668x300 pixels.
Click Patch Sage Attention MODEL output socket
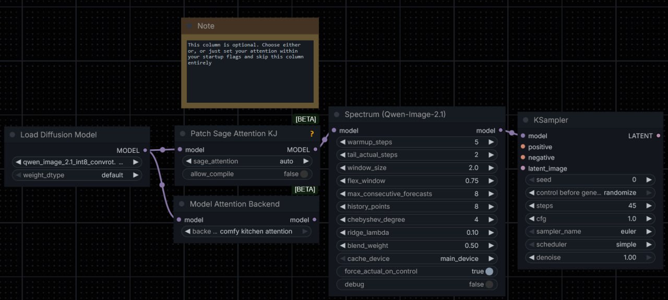click(315, 150)
